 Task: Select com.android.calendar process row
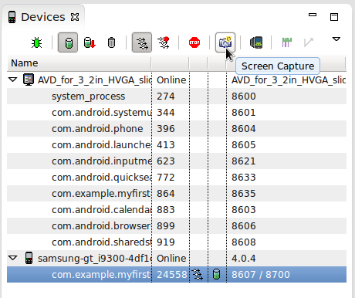(177, 210)
